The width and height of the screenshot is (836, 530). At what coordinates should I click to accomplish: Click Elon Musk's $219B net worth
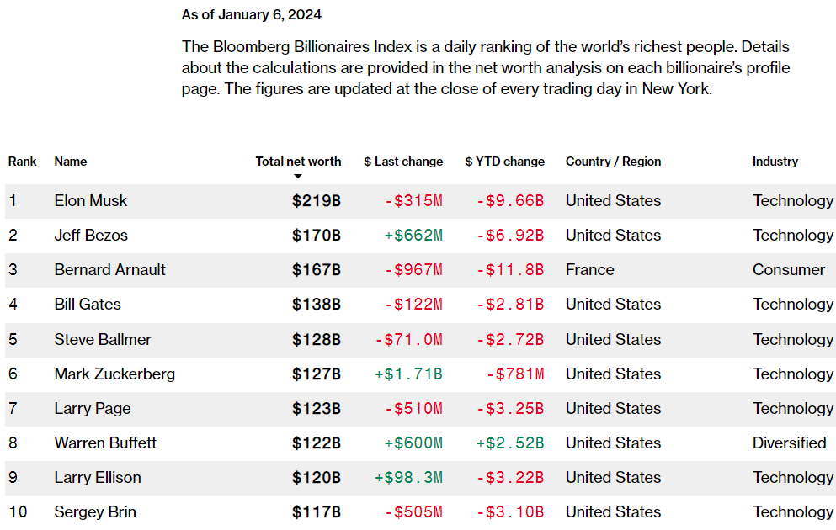click(x=317, y=201)
